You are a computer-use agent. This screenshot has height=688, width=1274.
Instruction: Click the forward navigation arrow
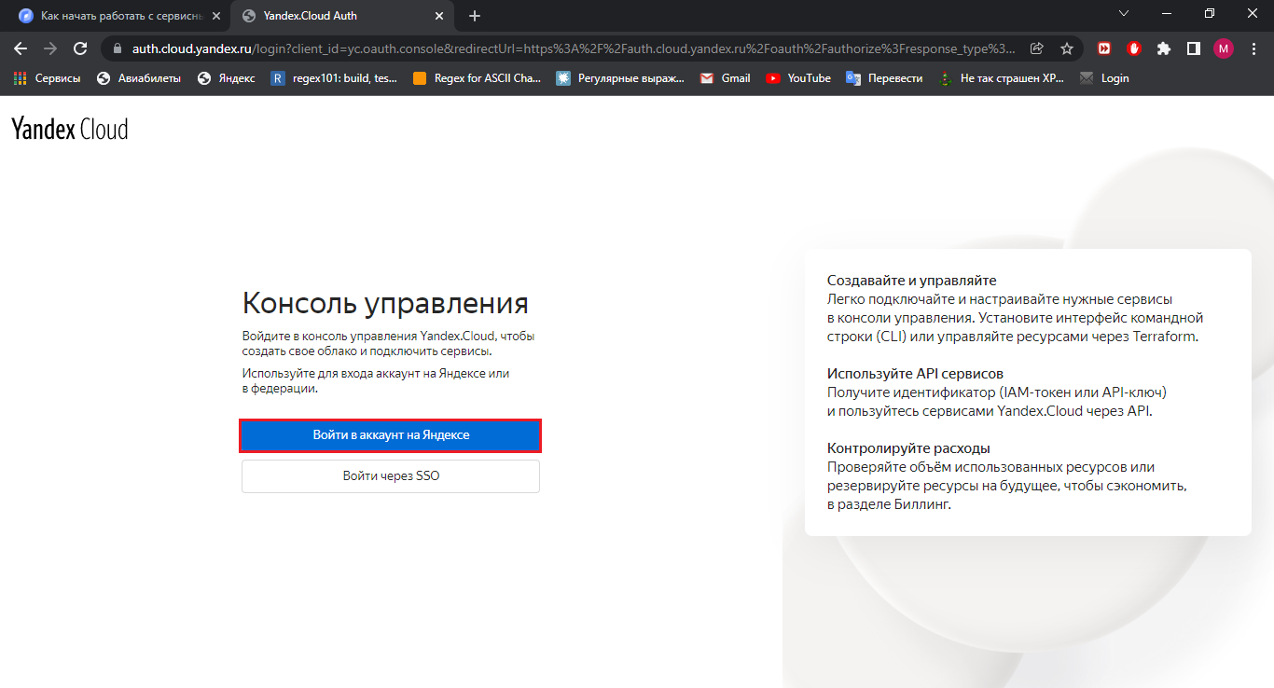[x=50, y=48]
